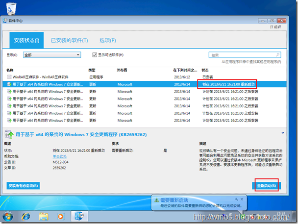Sort list by 发布者 column header
This screenshot has height=224, width=298.
(122, 70)
